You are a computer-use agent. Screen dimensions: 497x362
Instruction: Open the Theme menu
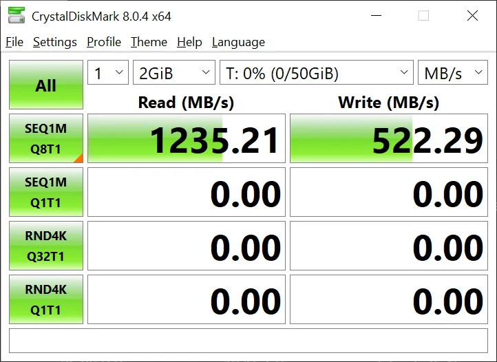(x=149, y=42)
